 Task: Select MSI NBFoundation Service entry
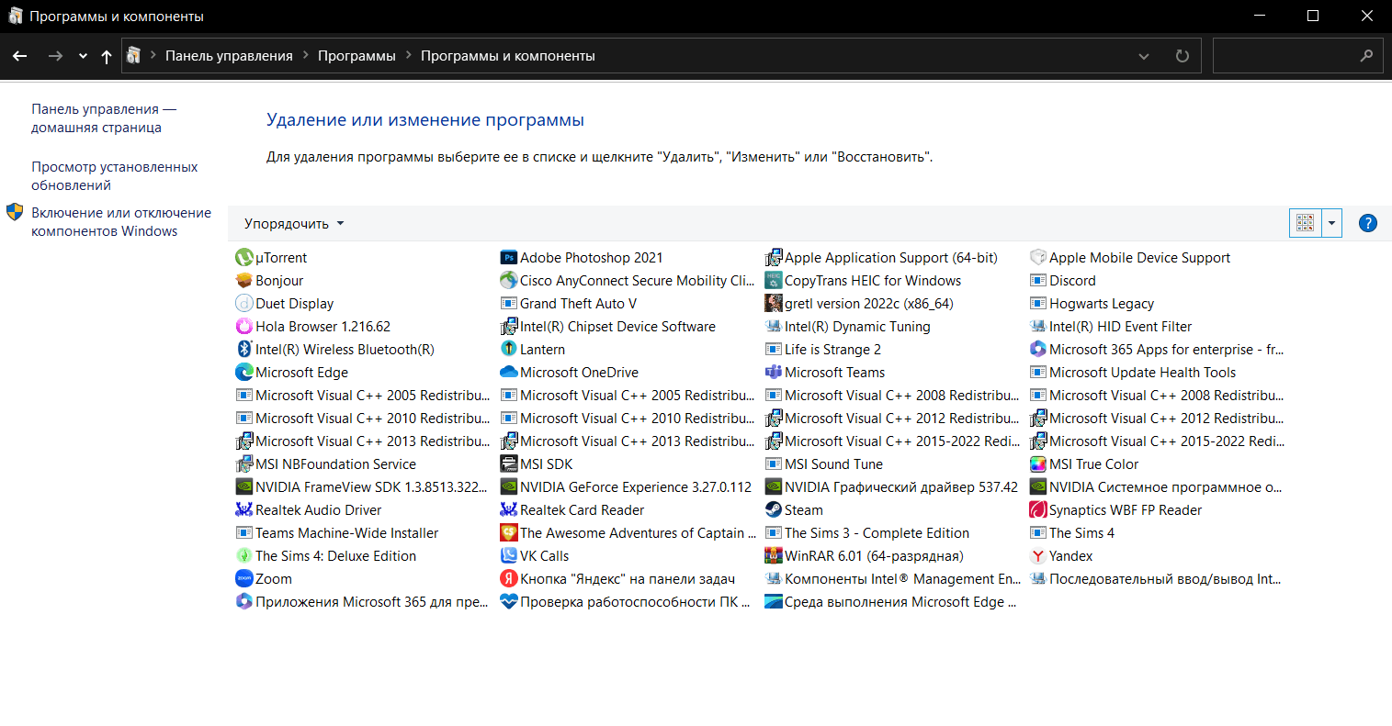pyautogui.click(x=326, y=464)
